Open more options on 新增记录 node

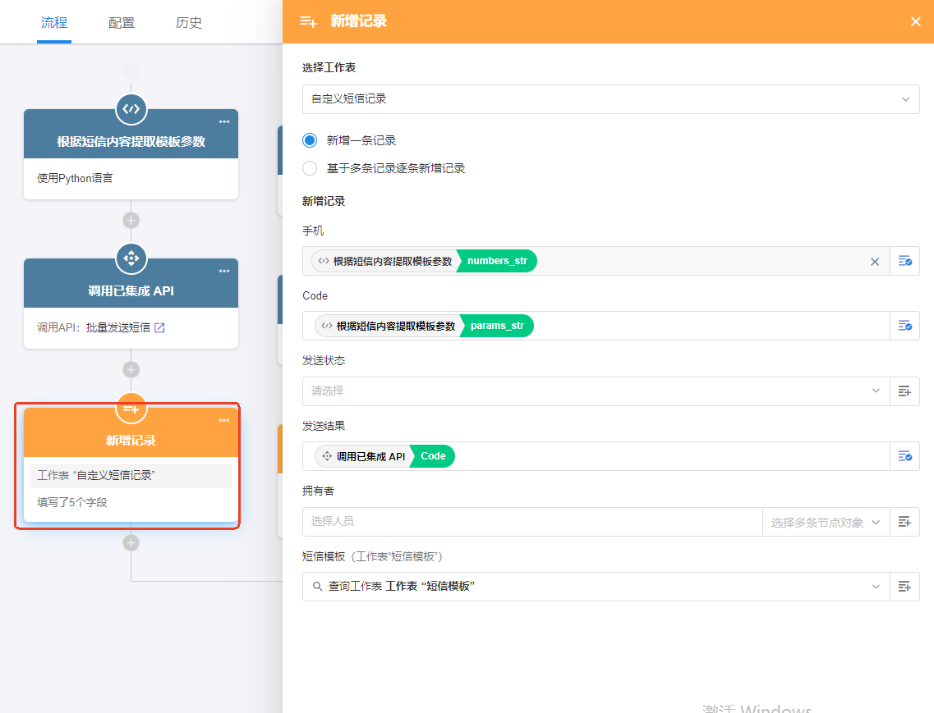pyautogui.click(x=224, y=421)
